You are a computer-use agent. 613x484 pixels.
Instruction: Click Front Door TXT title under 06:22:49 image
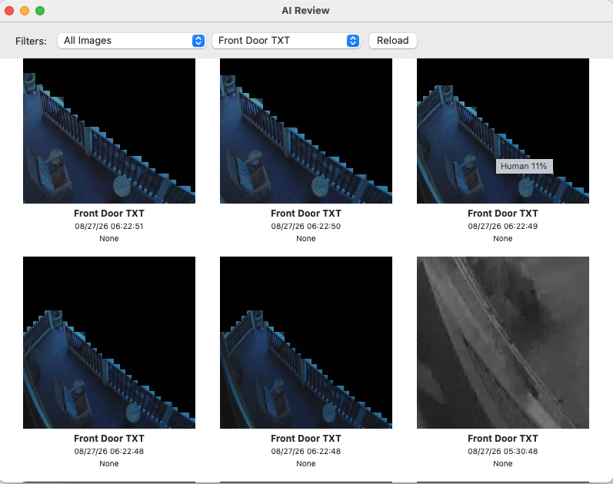503,214
